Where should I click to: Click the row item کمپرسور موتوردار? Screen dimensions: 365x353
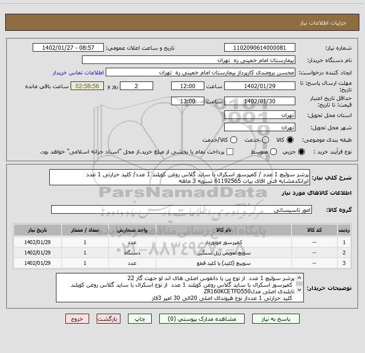(223, 243)
